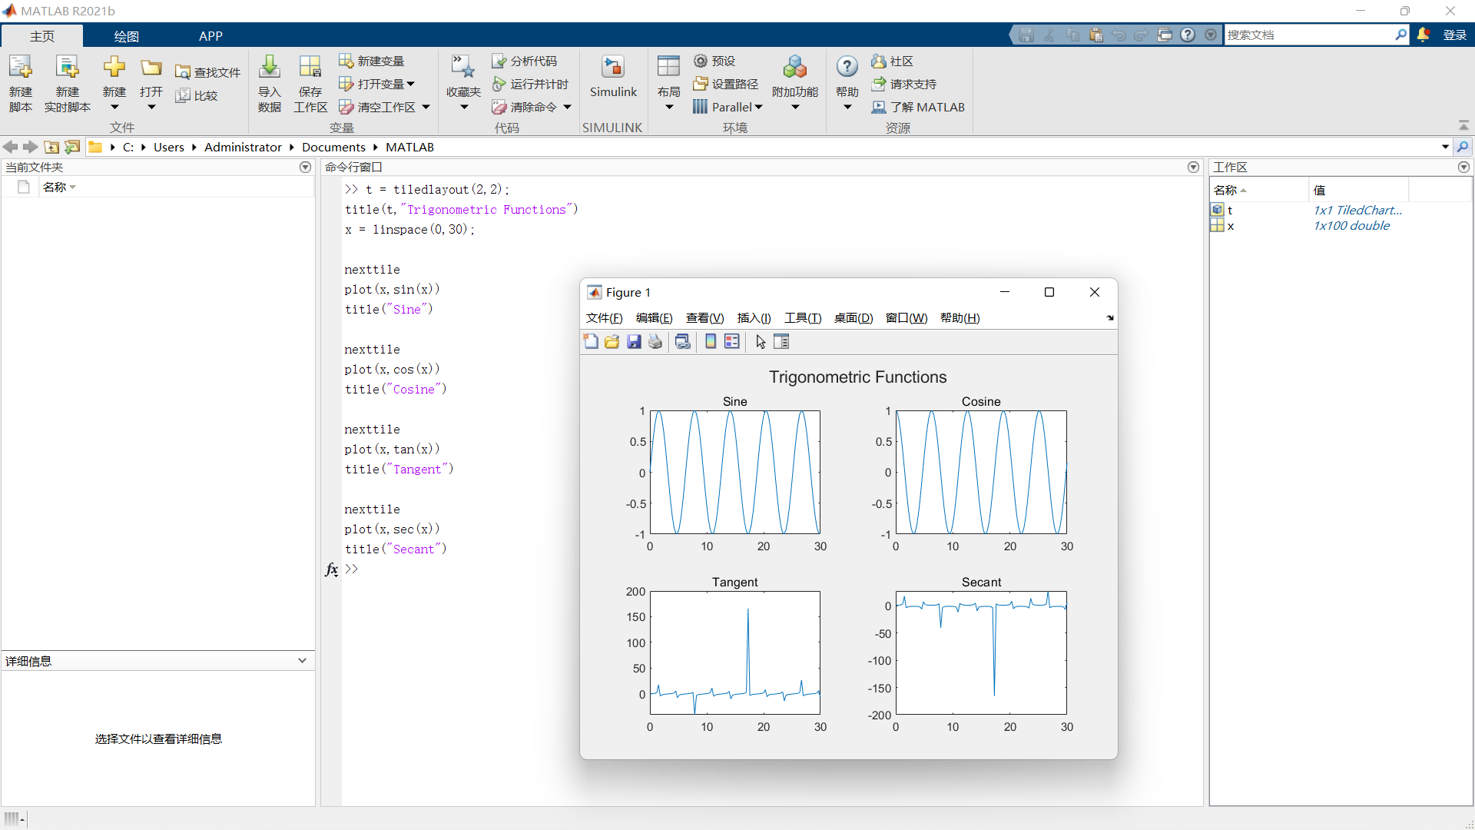Click the Up One Level folder icon
This screenshot has width=1475, height=830.
pyautogui.click(x=51, y=147)
